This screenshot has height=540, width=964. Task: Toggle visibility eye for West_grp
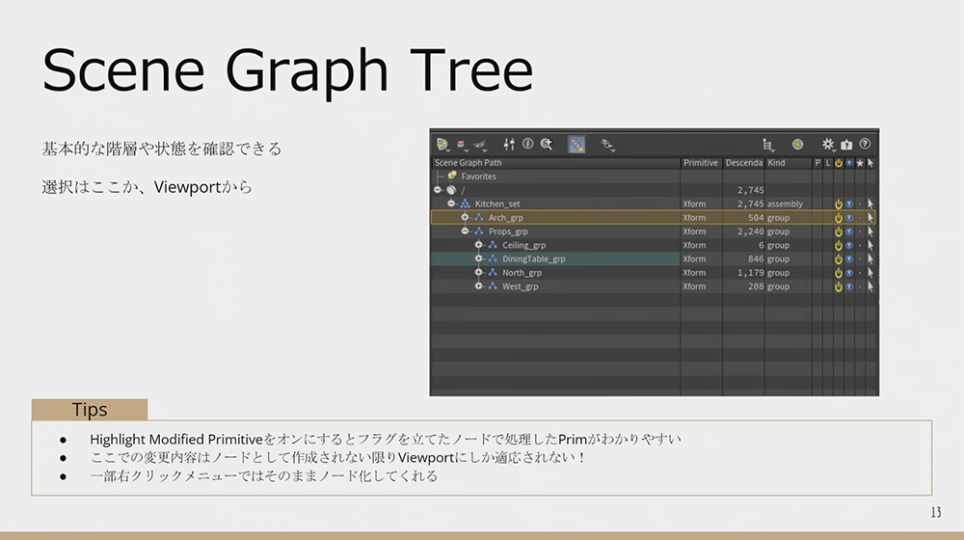point(849,286)
